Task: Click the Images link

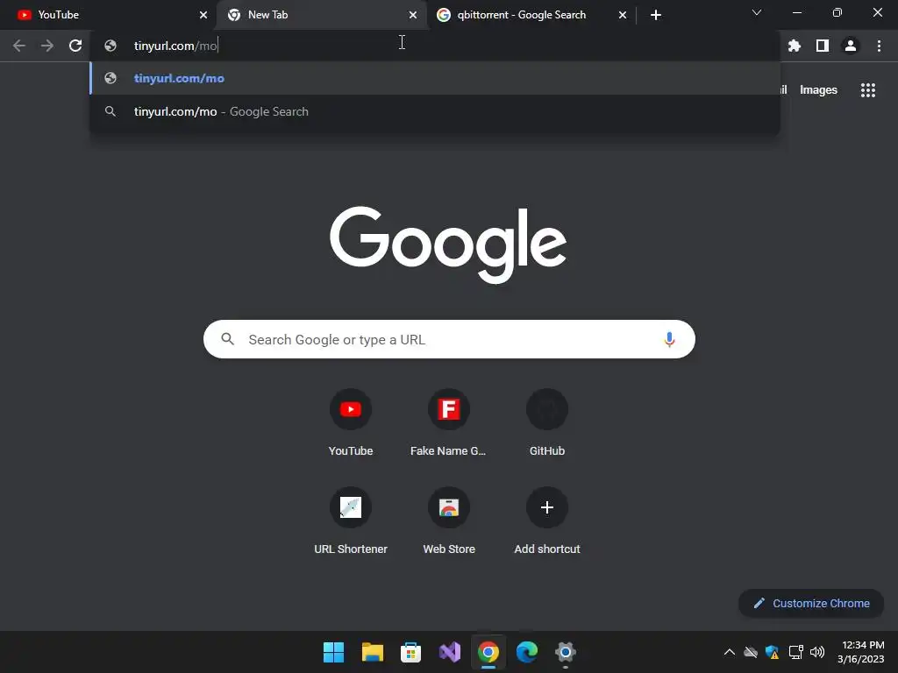Action: point(818,90)
